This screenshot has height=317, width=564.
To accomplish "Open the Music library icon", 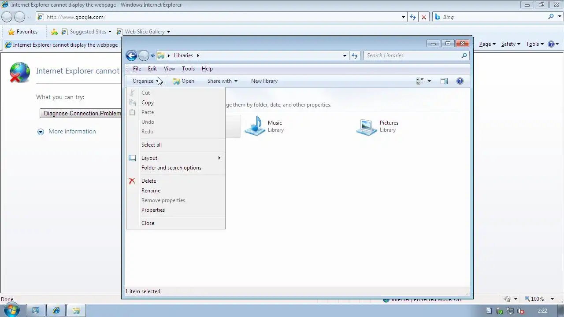I will [255, 126].
